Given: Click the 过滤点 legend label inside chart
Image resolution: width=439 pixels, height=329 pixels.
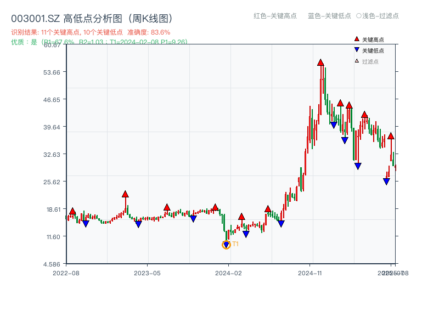Looking at the screenshot, I should tap(370, 61).
